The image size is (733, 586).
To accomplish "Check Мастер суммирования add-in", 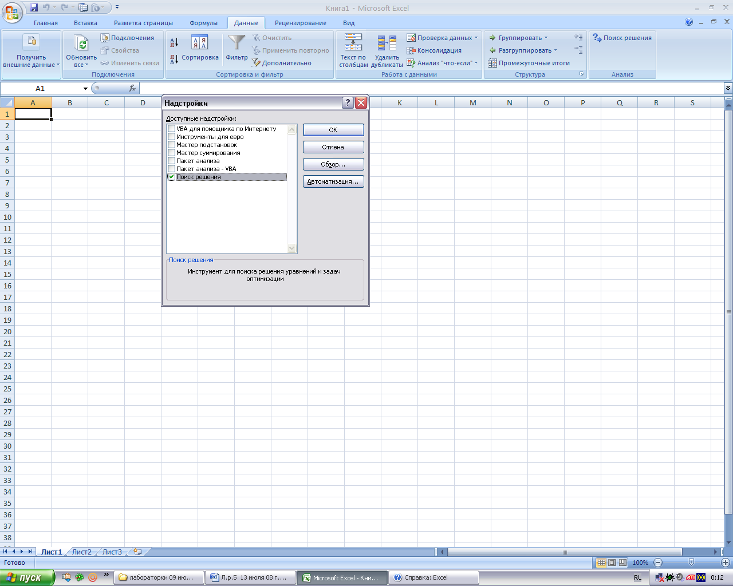I will 171,153.
